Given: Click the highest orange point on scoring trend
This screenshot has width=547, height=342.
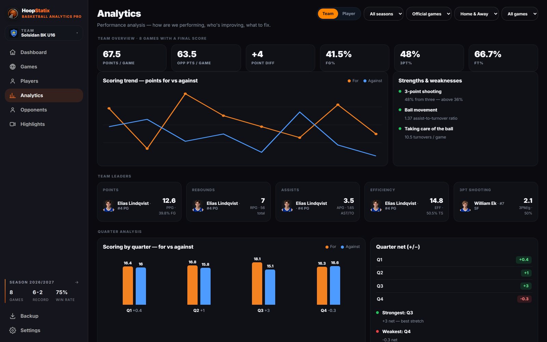Looking at the screenshot, I should tap(185, 94).
